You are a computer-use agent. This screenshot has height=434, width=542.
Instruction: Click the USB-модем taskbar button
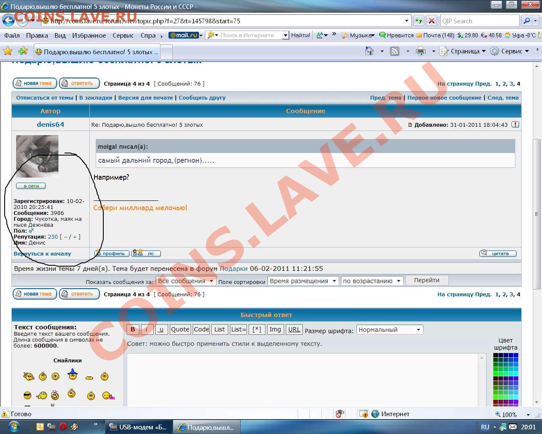(x=138, y=427)
